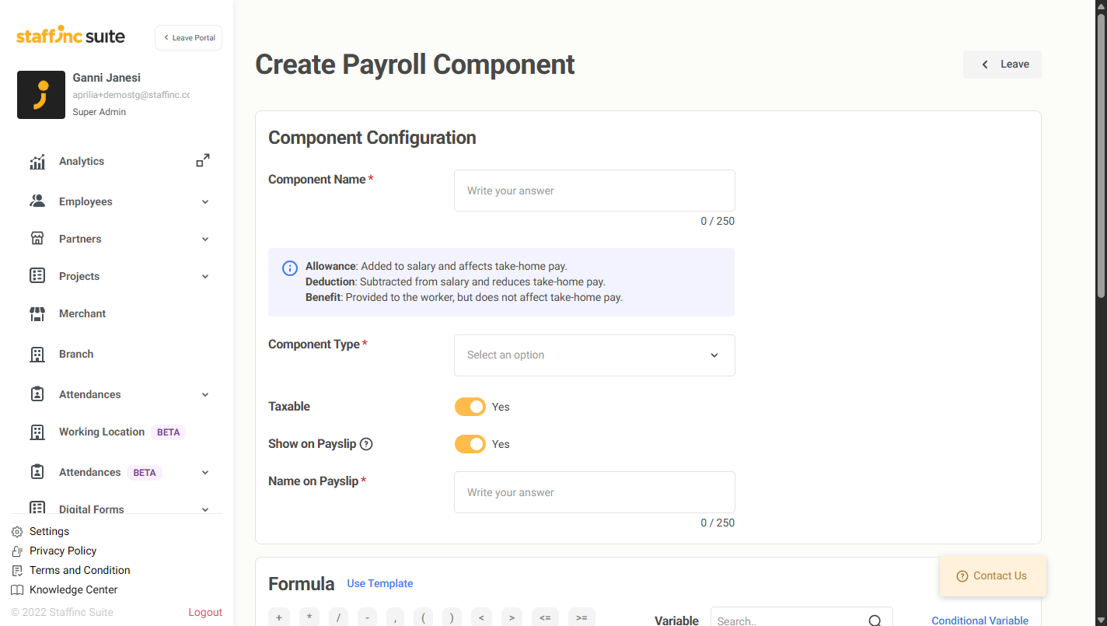Open Analytics external-link icon
Screen dimensions: 1107x626
coord(203,161)
